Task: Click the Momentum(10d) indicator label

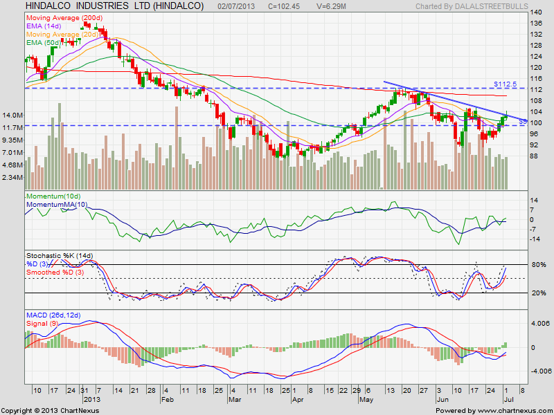Action: coord(53,196)
